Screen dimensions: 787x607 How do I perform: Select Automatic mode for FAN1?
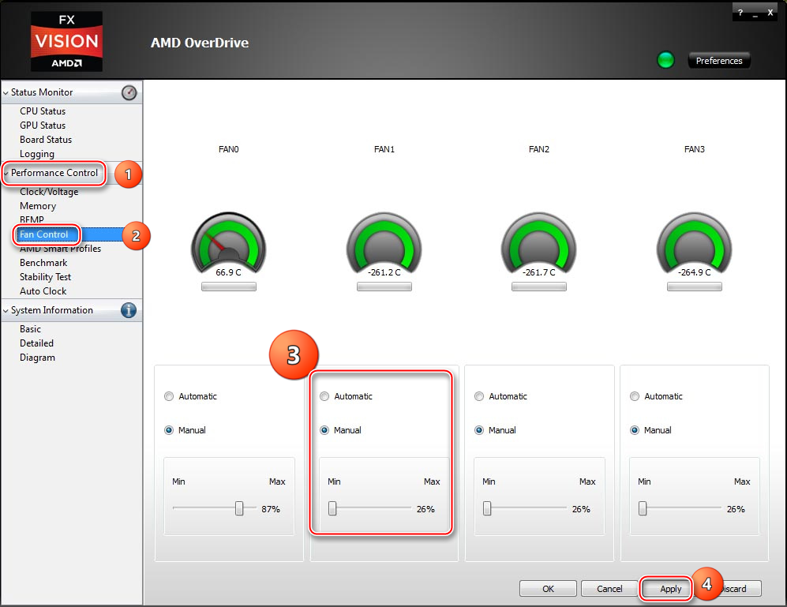pyautogui.click(x=324, y=396)
